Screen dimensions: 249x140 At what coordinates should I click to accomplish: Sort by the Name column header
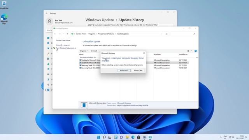(x=81, y=54)
